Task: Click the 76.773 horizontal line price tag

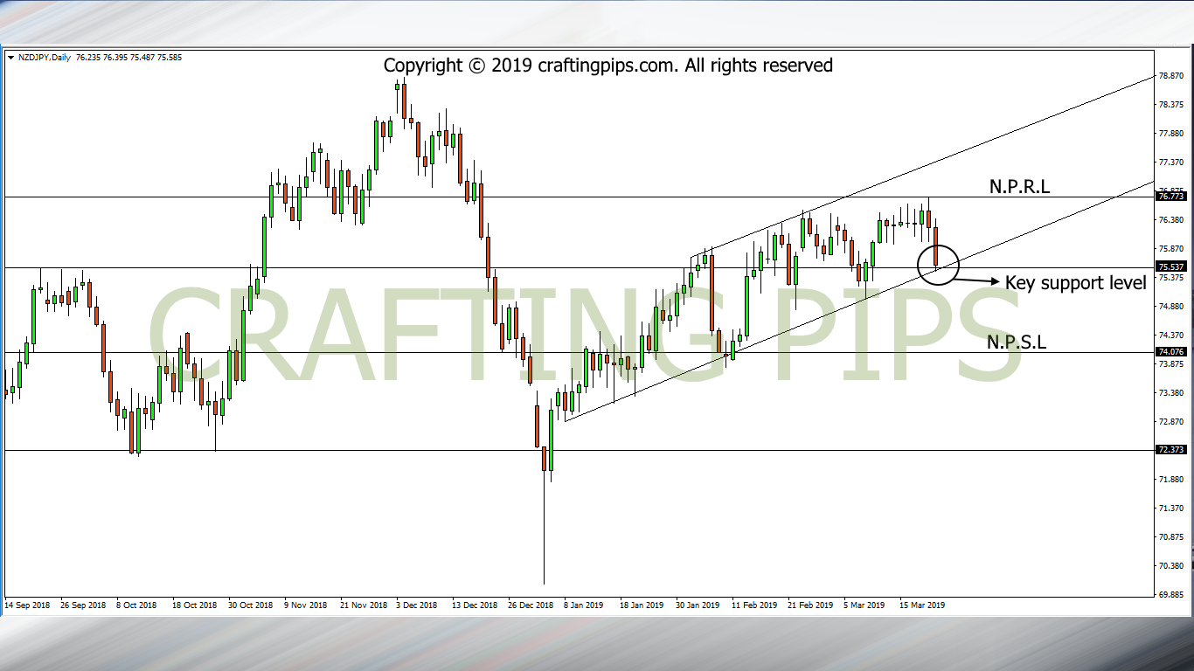Action: [1170, 197]
